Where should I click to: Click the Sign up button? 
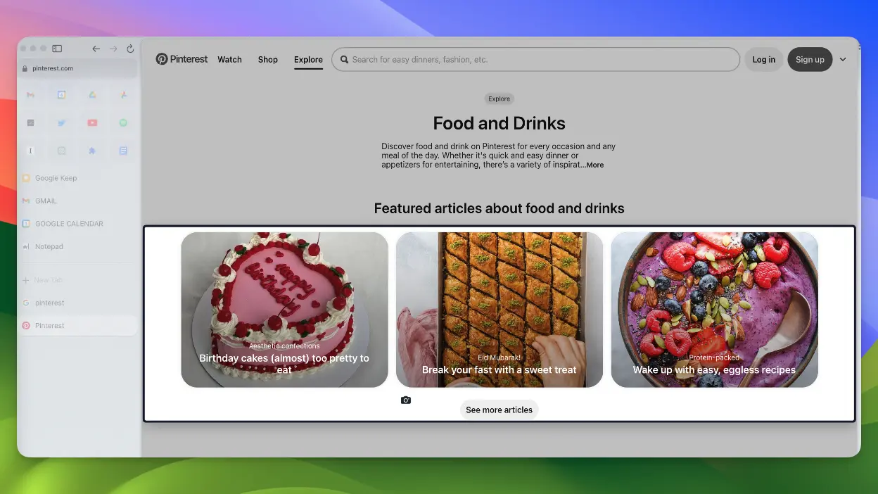pyautogui.click(x=810, y=59)
